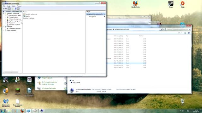Open the Recycle Bin desktop icon

(x=182, y=102)
